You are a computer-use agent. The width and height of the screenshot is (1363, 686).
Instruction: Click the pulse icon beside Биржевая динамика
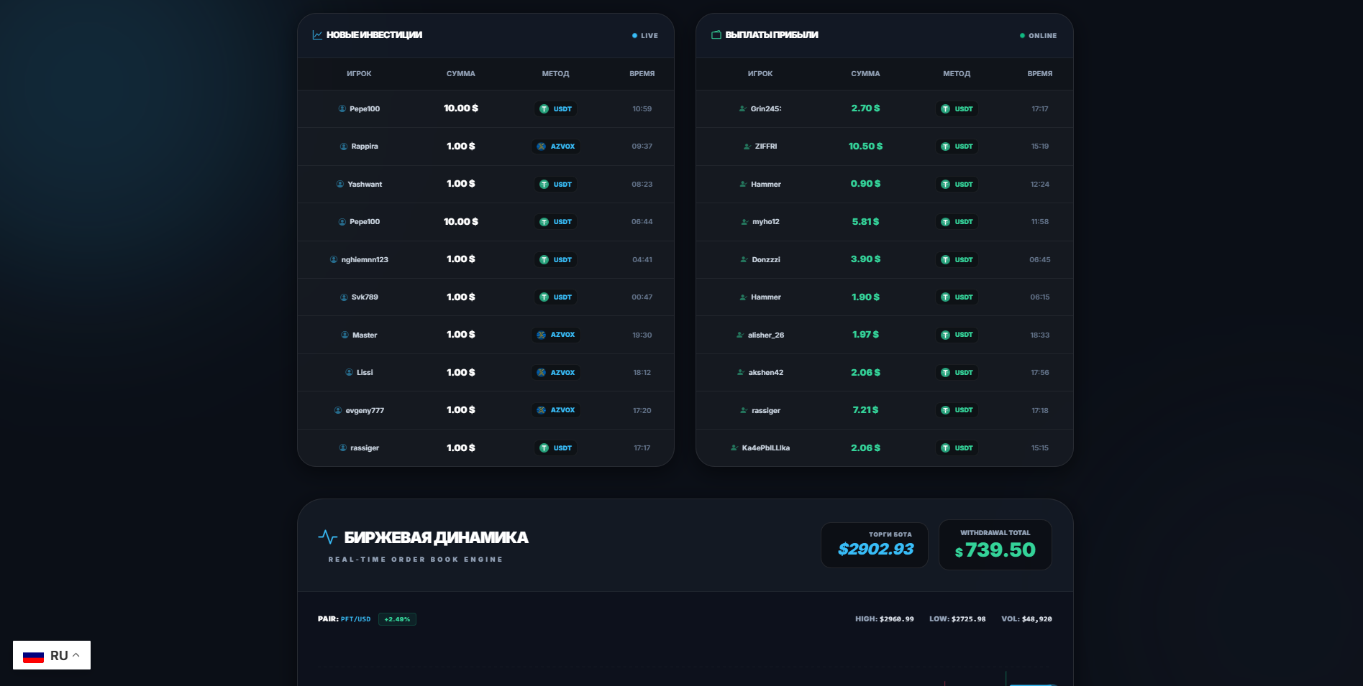click(328, 537)
